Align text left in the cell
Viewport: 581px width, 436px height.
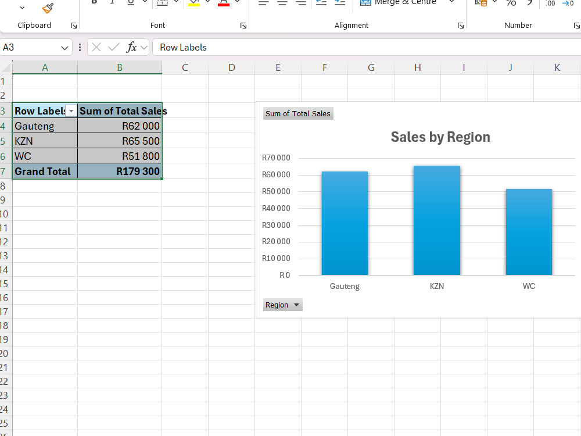tap(263, 3)
